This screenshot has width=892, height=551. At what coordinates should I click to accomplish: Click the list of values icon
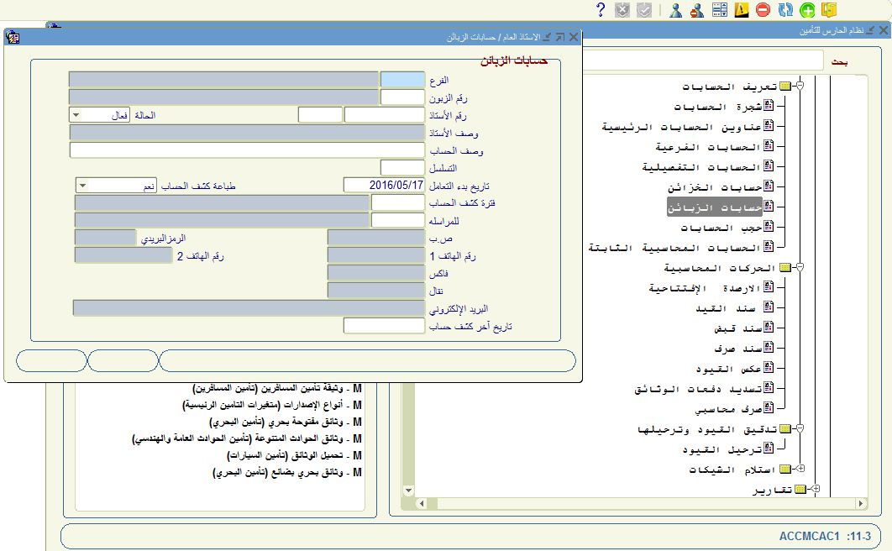(x=720, y=10)
